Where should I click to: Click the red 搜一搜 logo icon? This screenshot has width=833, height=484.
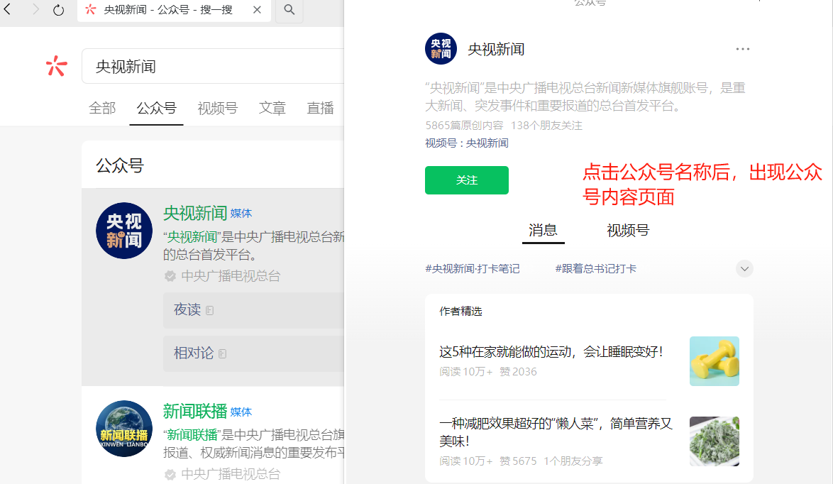[x=56, y=66]
